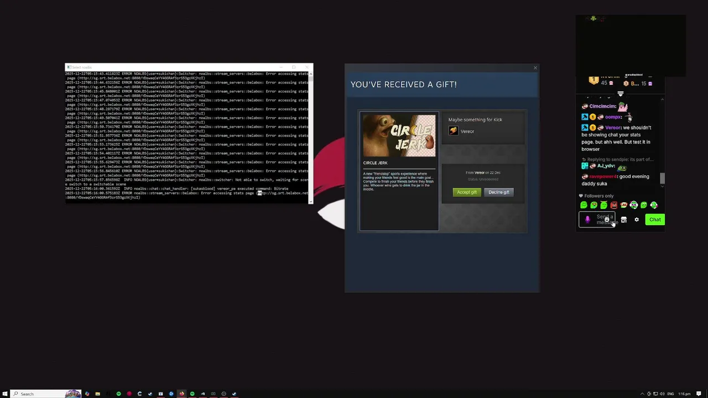Image resolution: width=708 pixels, height=398 pixels.
Task: Insert the second green emote with hearts
Action: (594, 205)
